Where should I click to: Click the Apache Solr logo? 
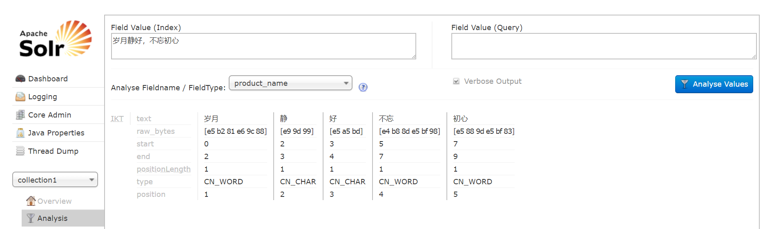tap(56, 39)
